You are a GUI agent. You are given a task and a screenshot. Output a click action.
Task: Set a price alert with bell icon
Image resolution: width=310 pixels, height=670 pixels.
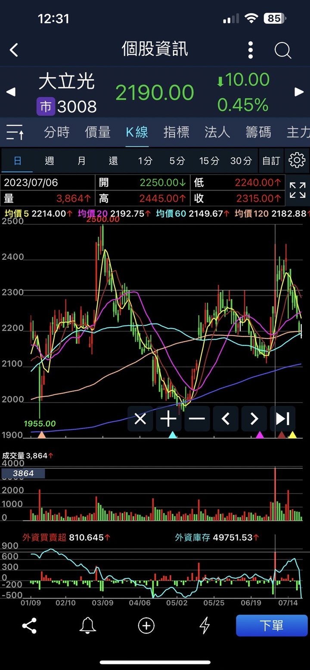point(87,626)
